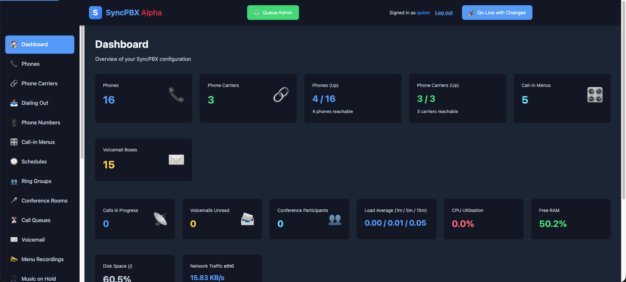Click the Dialing Out outbox icon in sidebar
This screenshot has width=626, height=282.
(14, 103)
